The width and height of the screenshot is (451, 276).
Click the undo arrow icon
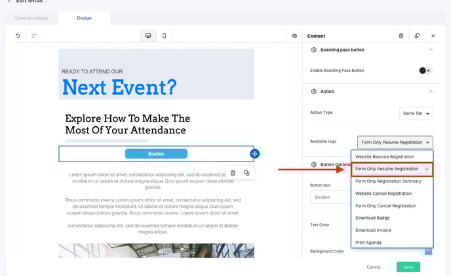point(18,36)
